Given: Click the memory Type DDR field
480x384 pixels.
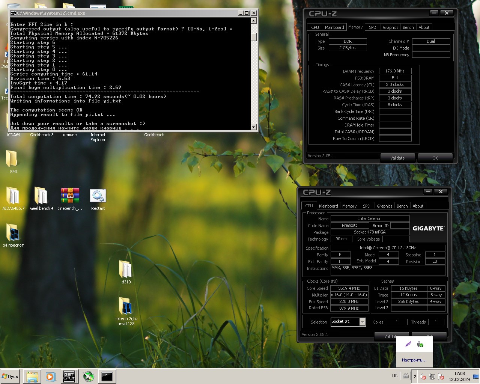Looking at the screenshot, I should pyautogui.click(x=348, y=41).
